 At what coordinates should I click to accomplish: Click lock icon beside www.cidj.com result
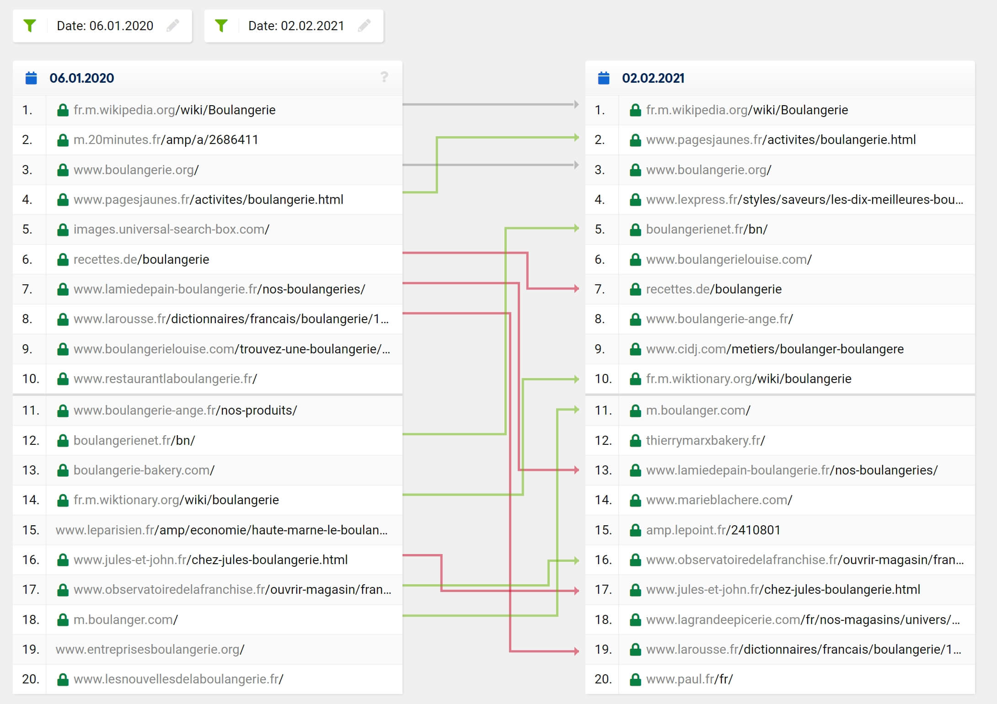tap(635, 349)
